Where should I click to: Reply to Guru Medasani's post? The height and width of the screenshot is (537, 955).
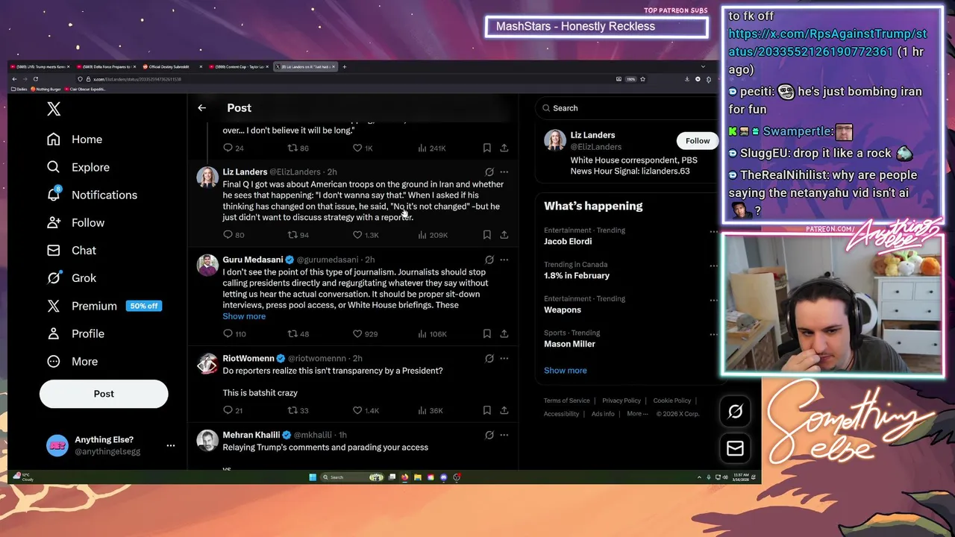tap(228, 334)
